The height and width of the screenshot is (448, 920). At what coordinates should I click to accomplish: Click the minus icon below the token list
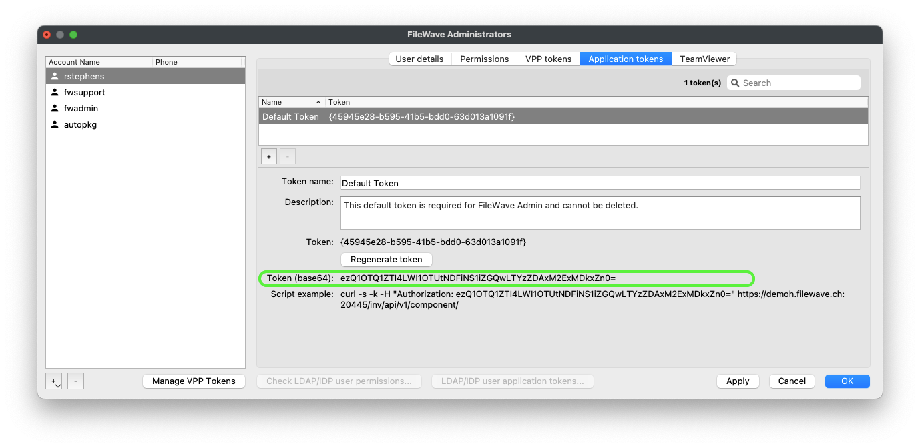[287, 156]
